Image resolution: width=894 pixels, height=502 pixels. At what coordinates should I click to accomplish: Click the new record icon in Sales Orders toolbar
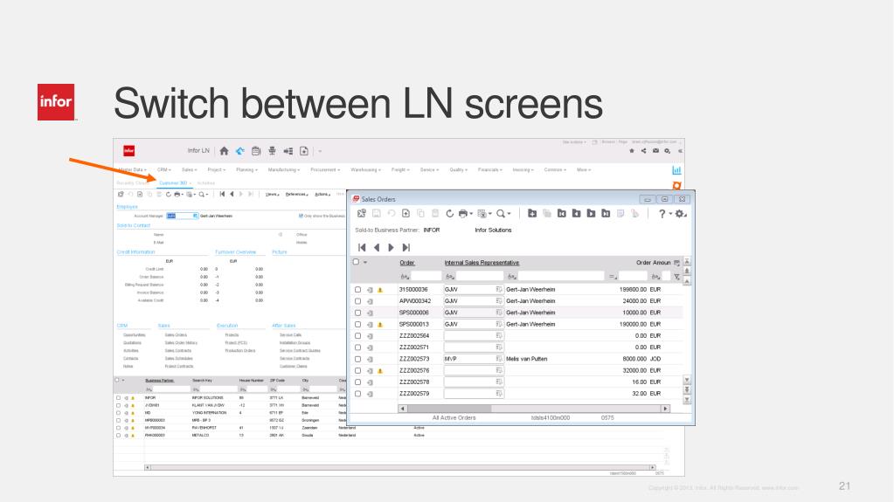pos(406,214)
